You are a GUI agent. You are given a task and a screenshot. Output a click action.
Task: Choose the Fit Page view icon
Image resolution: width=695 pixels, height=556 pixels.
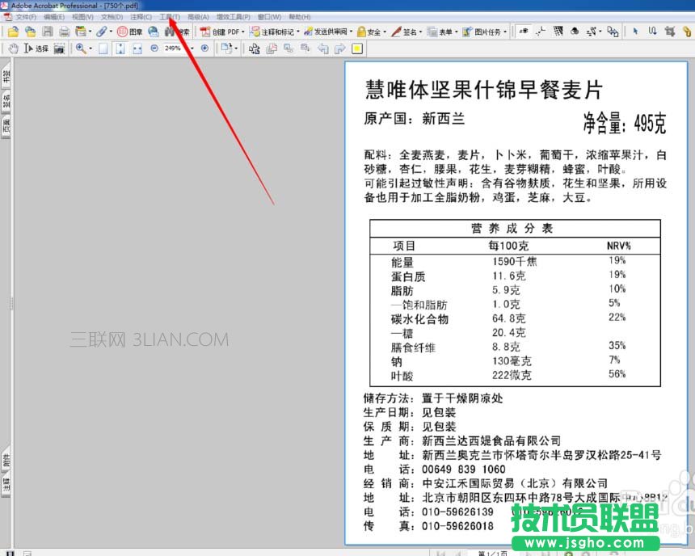pyautogui.click(x=120, y=48)
